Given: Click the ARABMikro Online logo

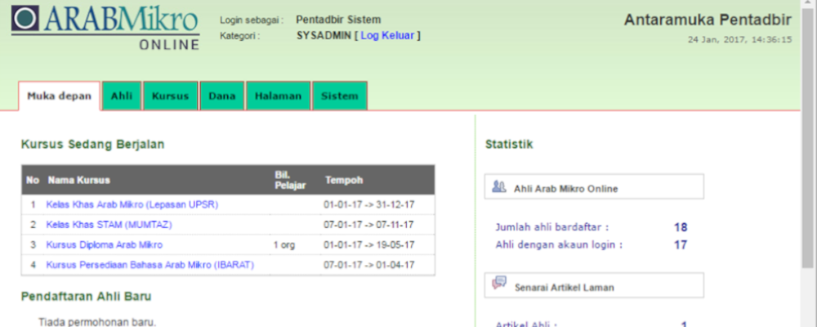Looking at the screenshot, I should (105, 27).
